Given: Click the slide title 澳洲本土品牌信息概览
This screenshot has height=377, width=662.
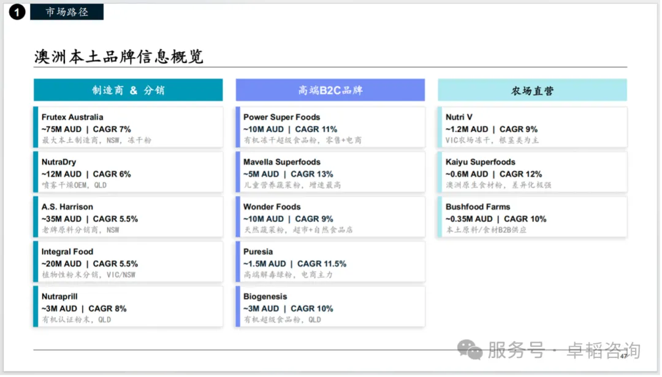Looking at the screenshot, I should (119, 56).
